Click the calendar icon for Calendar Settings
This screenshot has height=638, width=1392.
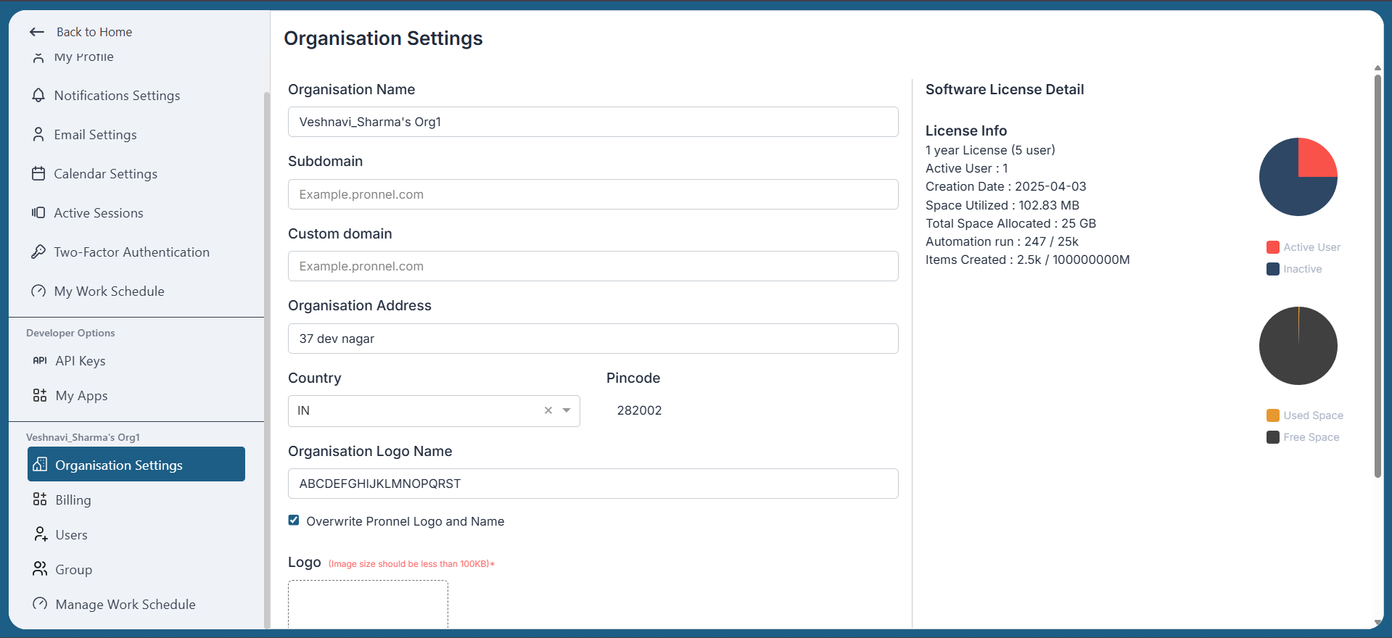tap(38, 173)
